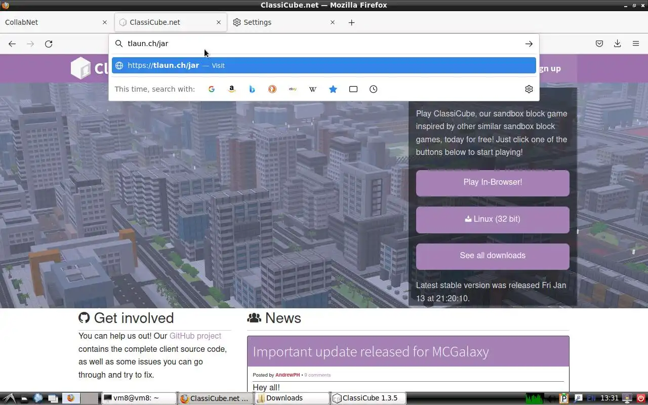Close the CollabNet tab

coord(105,22)
